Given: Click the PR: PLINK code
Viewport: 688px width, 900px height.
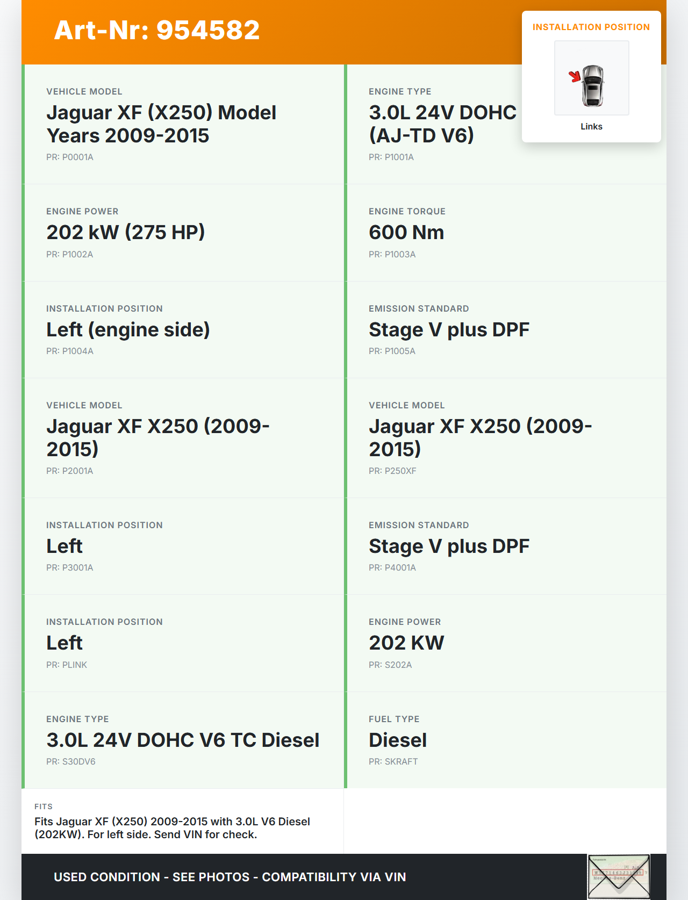Looking at the screenshot, I should 67,665.
